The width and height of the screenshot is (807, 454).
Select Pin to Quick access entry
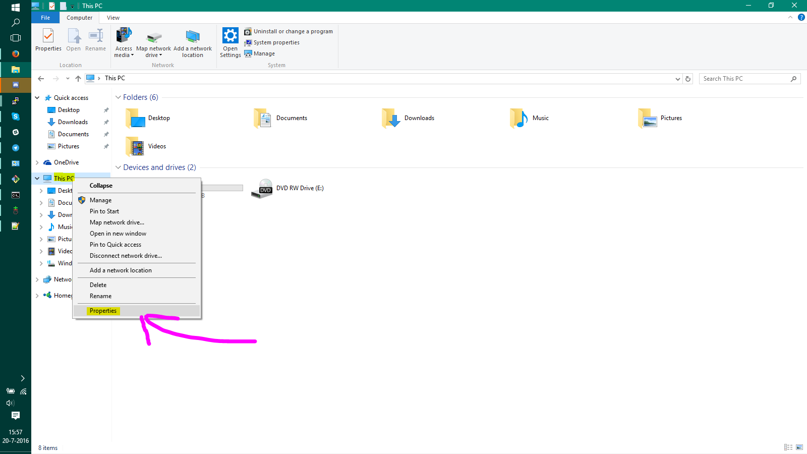click(x=137, y=245)
